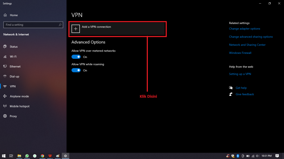284x159 pixels.
Task: Open Network and Sharing Center link
Action: tap(247, 45)
